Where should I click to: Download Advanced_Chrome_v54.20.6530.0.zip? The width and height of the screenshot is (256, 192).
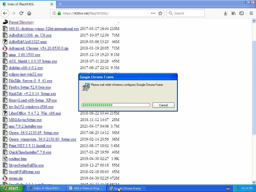tap(38, 48)
